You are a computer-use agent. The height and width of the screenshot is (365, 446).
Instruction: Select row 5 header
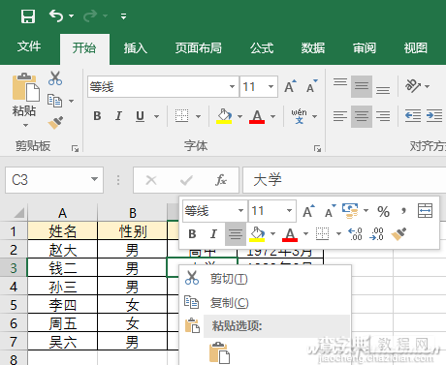(x=14, y=305)
